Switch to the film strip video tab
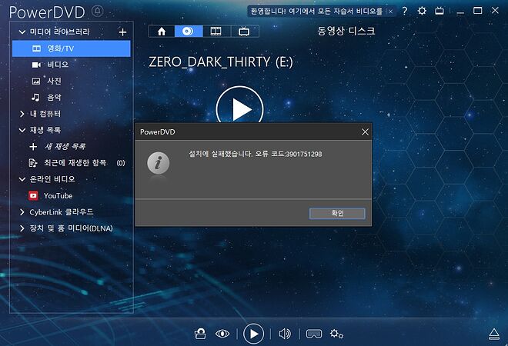Viewport: 508px width, 346px height. pyautogui.click(x=216, y=32)
